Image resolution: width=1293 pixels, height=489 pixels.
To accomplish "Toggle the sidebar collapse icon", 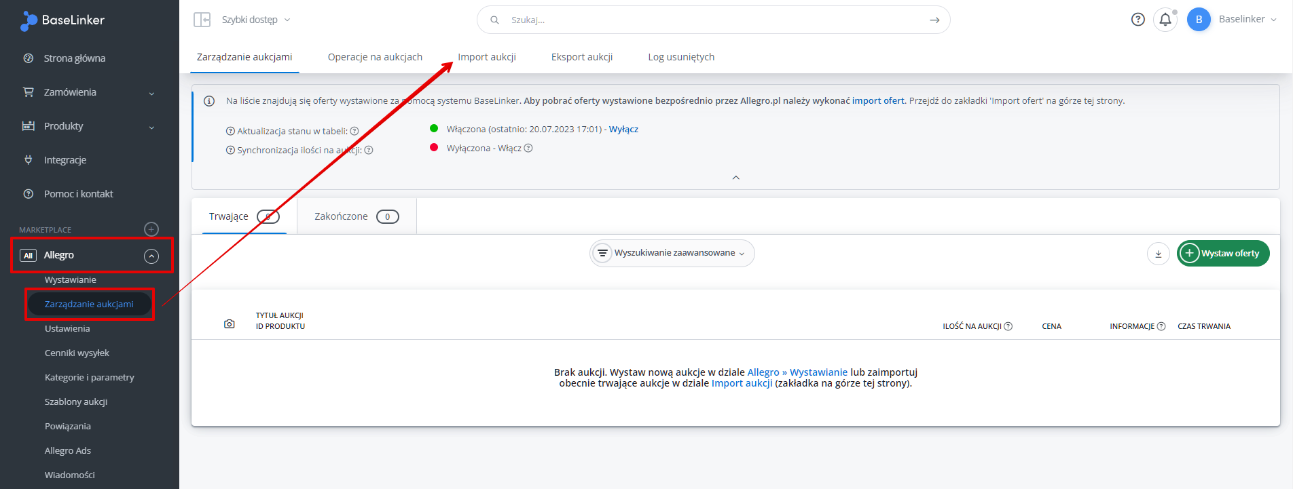I will (x=202, y=20).
